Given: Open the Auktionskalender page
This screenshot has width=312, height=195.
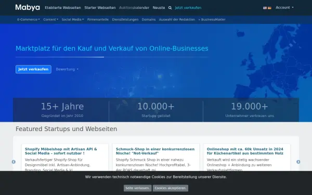Looking at the screenshot, I should (x=134, y=8).
